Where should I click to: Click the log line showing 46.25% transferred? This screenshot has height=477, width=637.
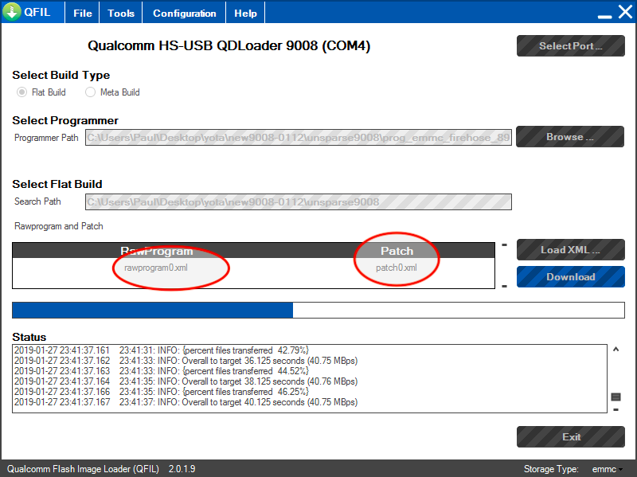pos(162,392)
